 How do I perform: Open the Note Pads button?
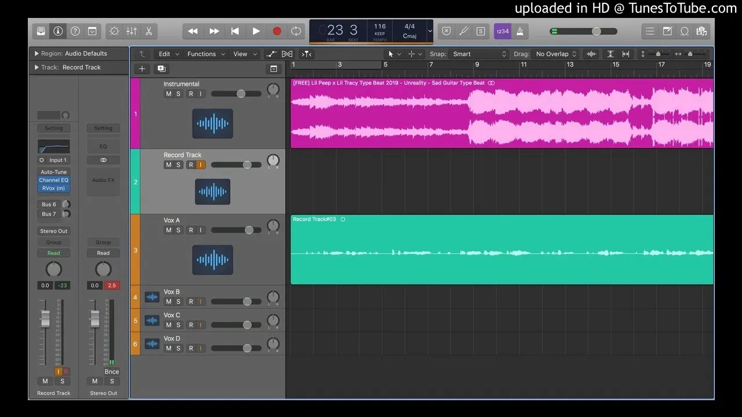click(x=667, y=31)
